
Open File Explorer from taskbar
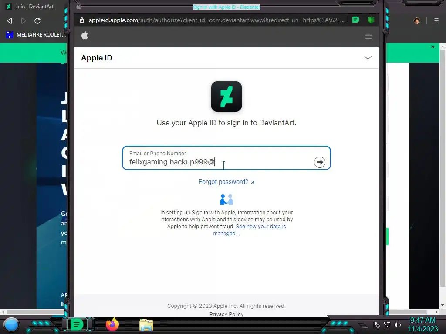[x=146, y=325]
